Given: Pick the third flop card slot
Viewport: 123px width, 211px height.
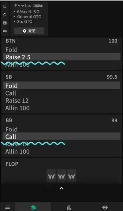Looking at the screenshot, I should (72, 176).
